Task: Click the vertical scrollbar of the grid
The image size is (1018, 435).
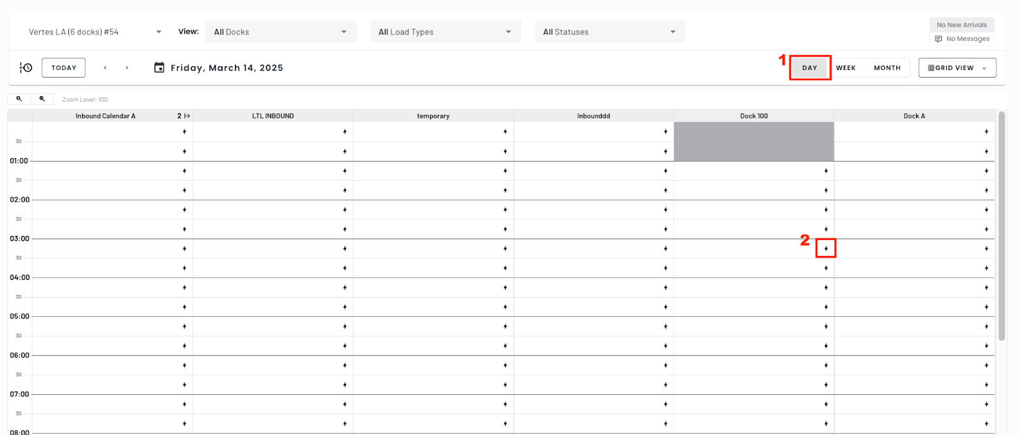Action: tap(1001, 226)
